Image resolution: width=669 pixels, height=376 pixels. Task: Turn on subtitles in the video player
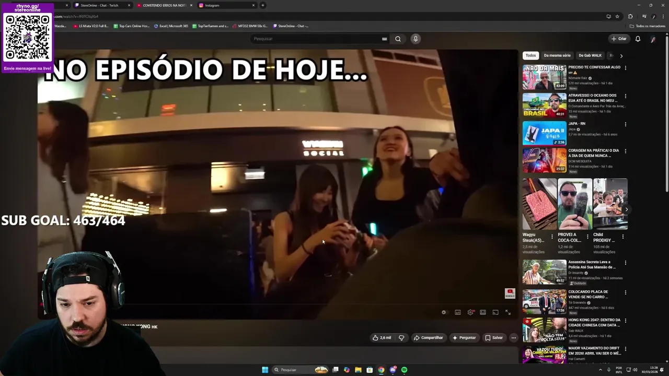click(458, 312)
